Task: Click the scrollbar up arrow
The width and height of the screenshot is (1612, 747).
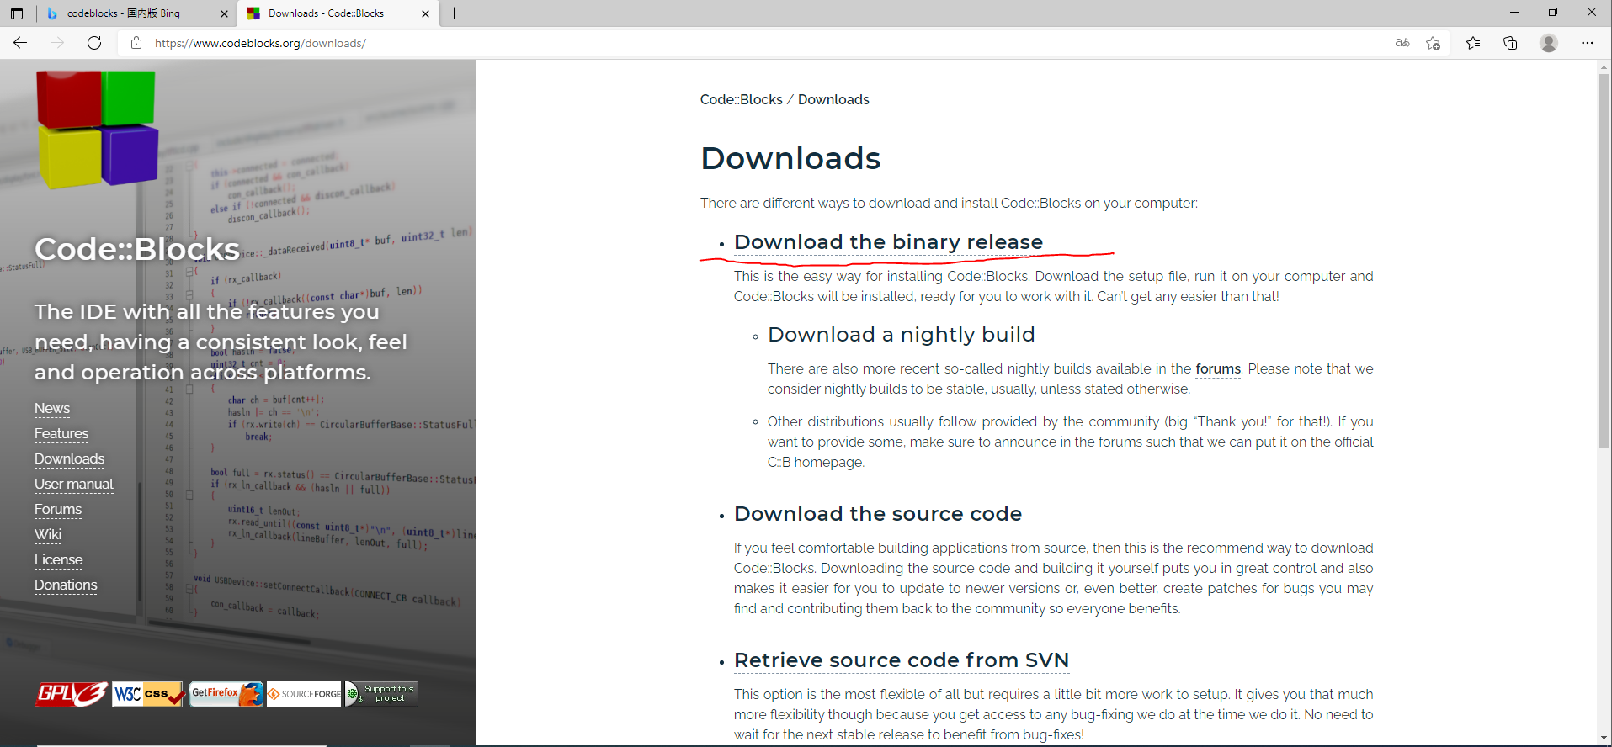Action: [1604, 66]
